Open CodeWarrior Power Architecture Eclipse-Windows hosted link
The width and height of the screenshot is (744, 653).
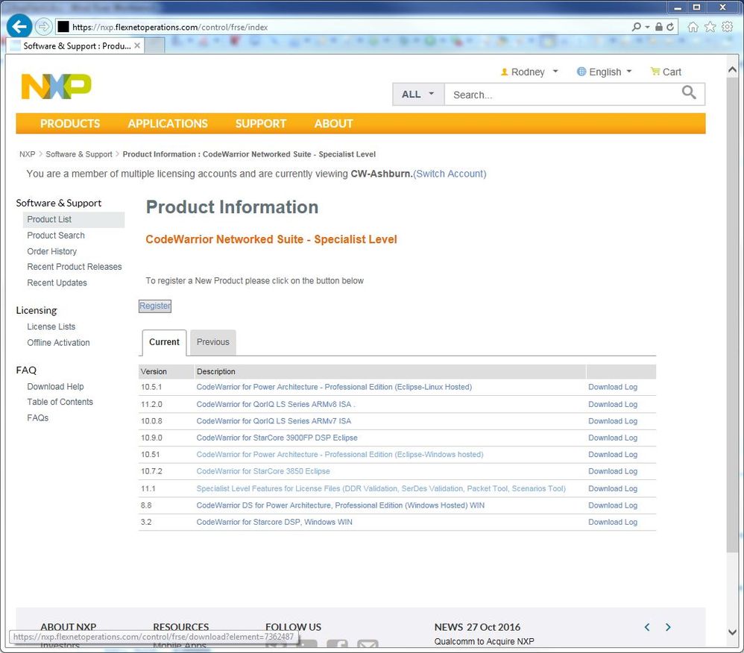click(x=340, y=455)
